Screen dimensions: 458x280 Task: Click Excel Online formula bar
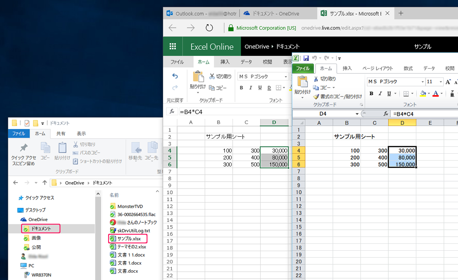[235, 112]
